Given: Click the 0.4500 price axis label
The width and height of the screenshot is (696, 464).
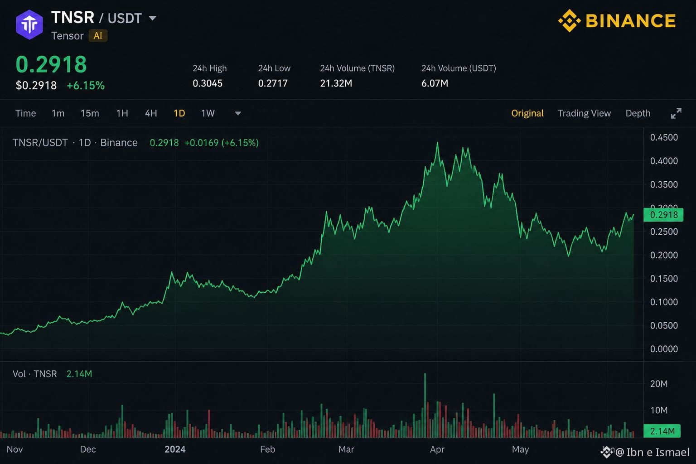Looking at the screenshot, I should [x=664, y=137].
